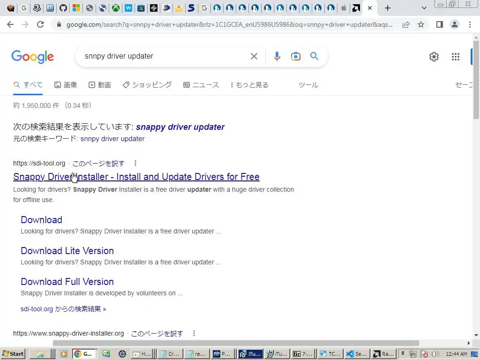480x360 pixels.
Task: Switch to the GitHub tab
Action: [63, 8]
